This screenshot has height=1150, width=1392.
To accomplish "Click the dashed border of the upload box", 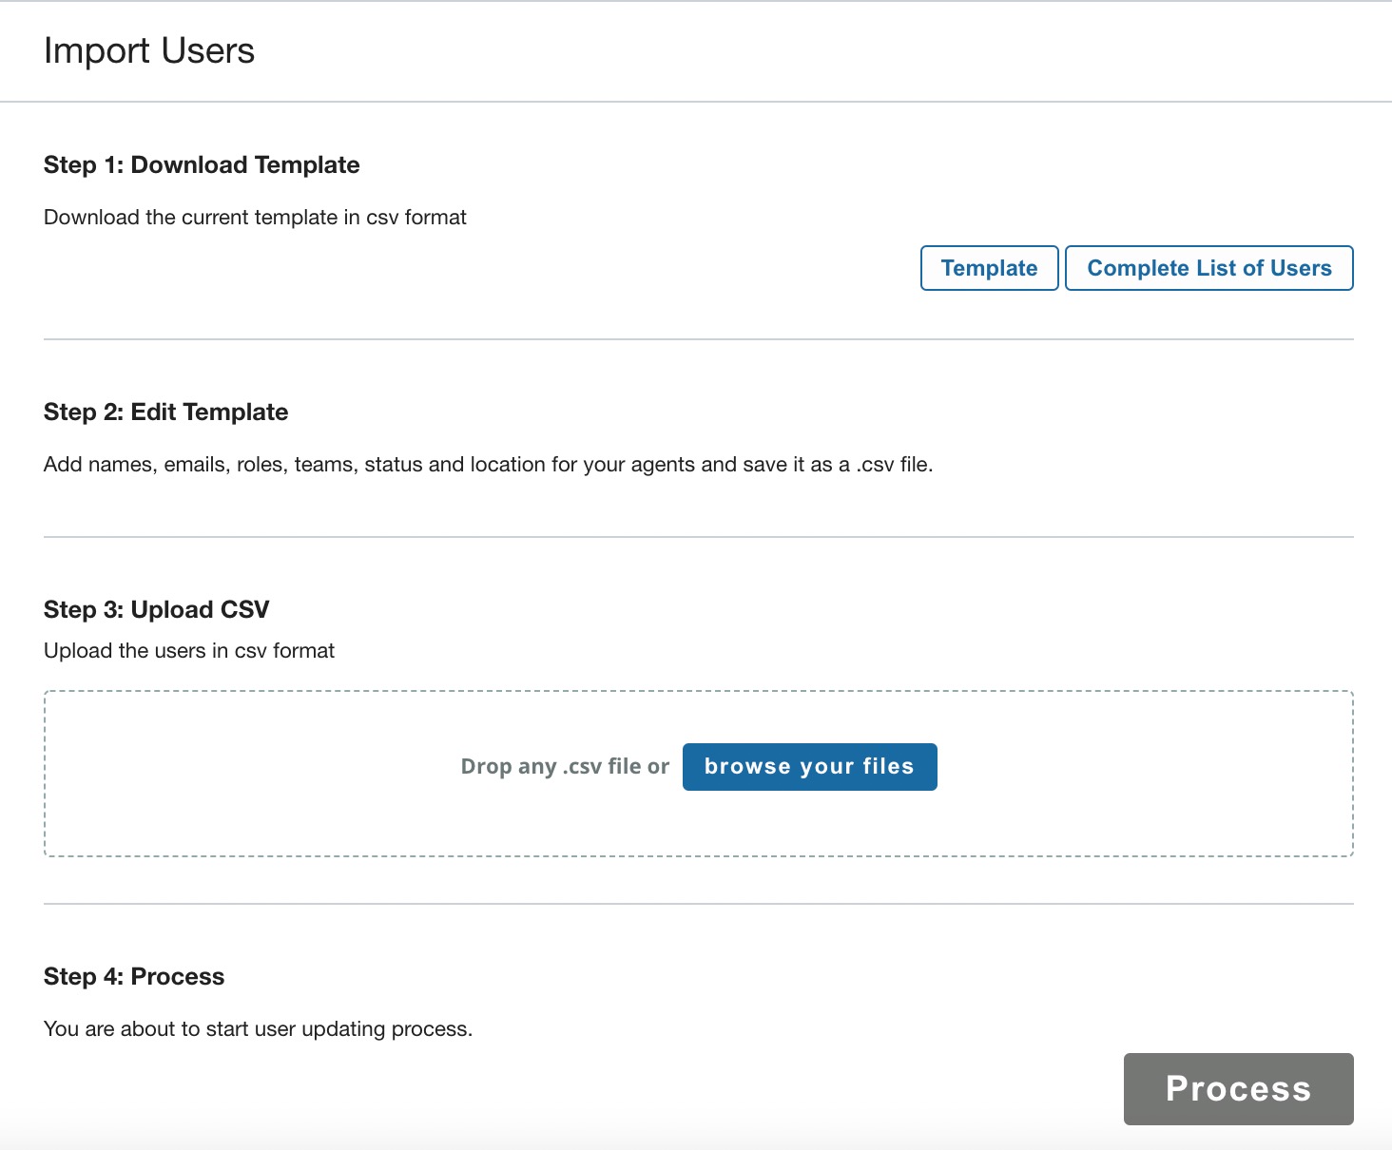I will [698, 690].
